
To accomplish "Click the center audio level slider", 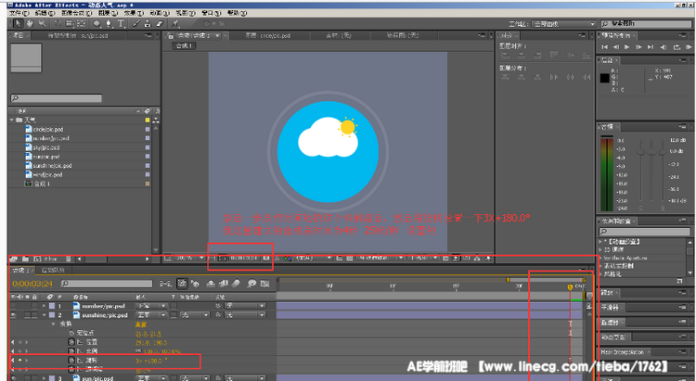I will [651, 151].
